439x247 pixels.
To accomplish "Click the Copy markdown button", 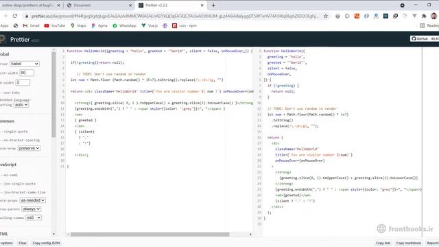I will tap(409, 243).
